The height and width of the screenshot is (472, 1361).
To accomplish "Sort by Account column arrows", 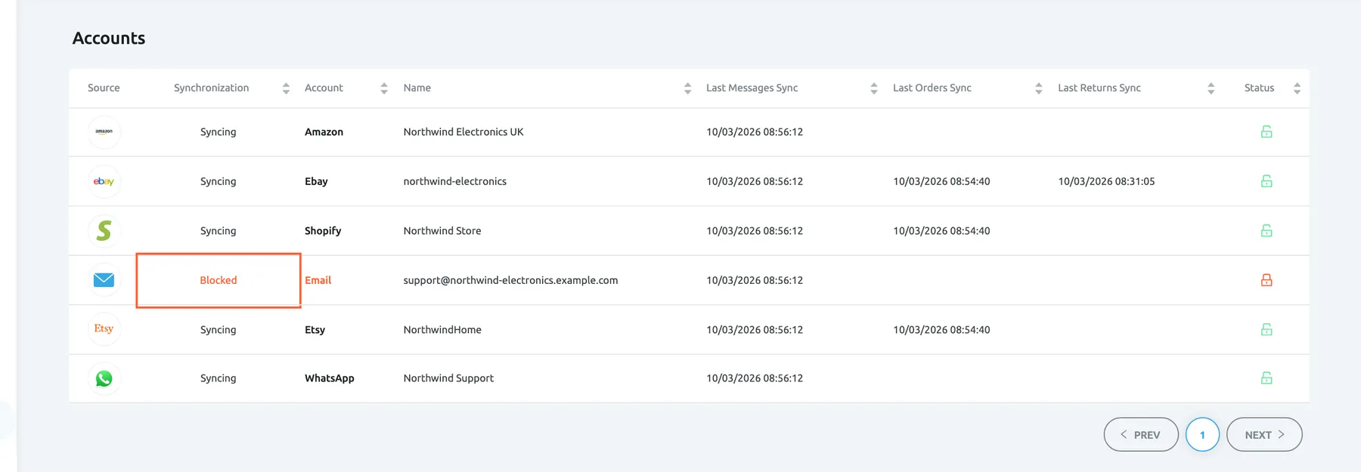I will pyautogui.click(x=384, y=88).
